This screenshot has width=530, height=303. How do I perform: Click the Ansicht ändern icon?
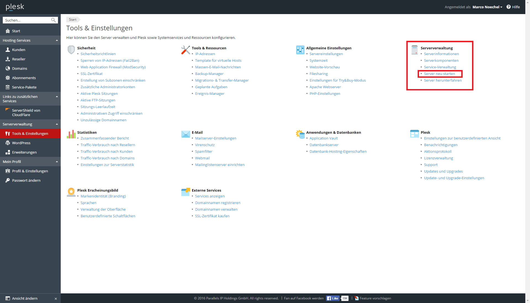(x=8, y=298)
